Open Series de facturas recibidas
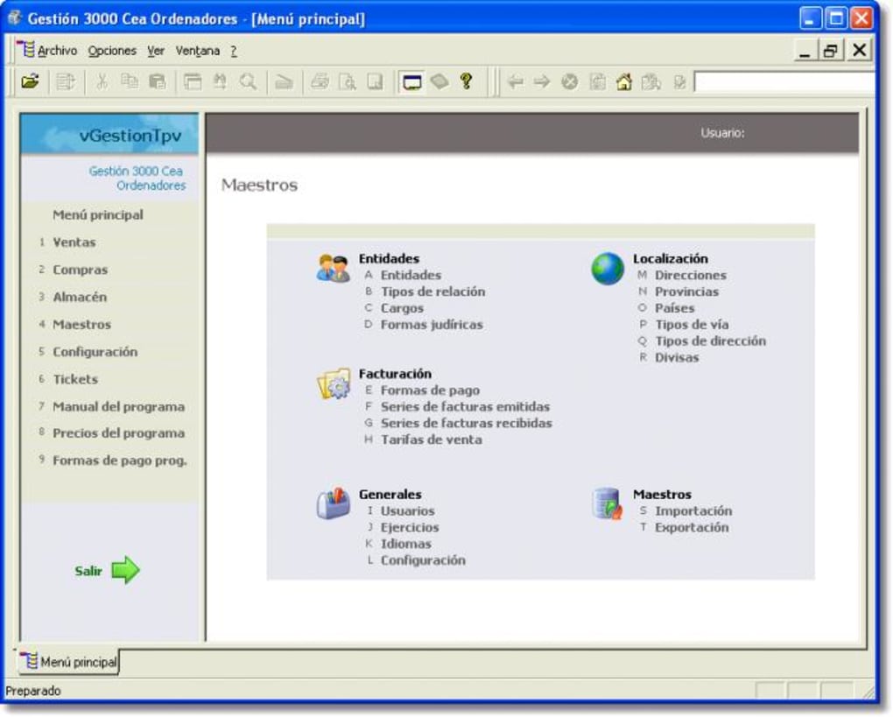The image size is (893, 717). coord(467,423)
